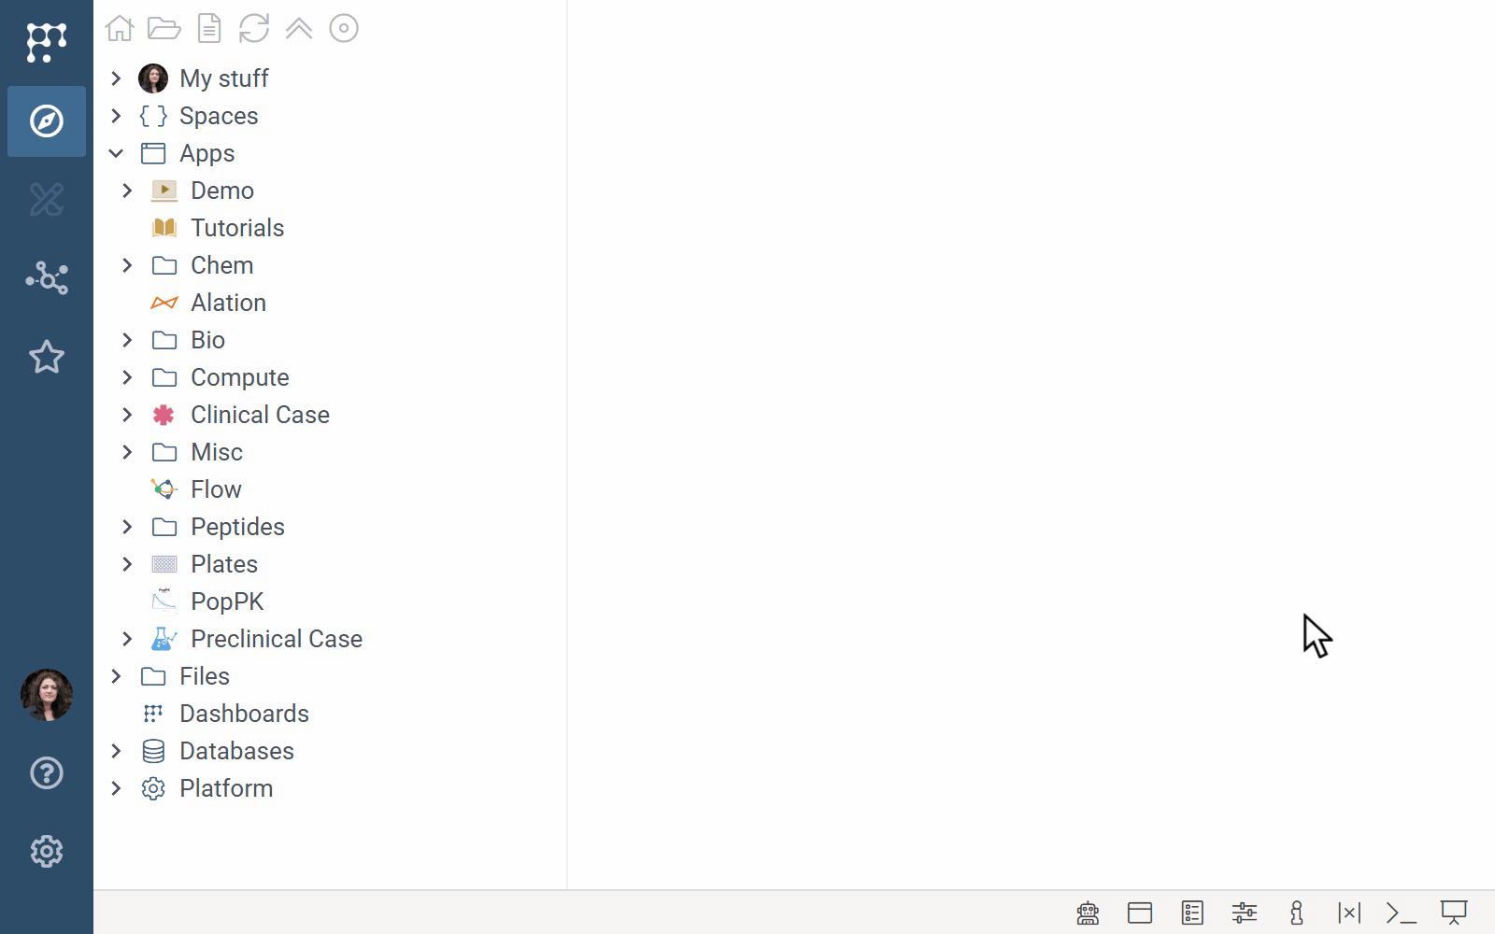Click the circle locate toolbar icon
This screenshot has height=934, width=1495.
344,28
